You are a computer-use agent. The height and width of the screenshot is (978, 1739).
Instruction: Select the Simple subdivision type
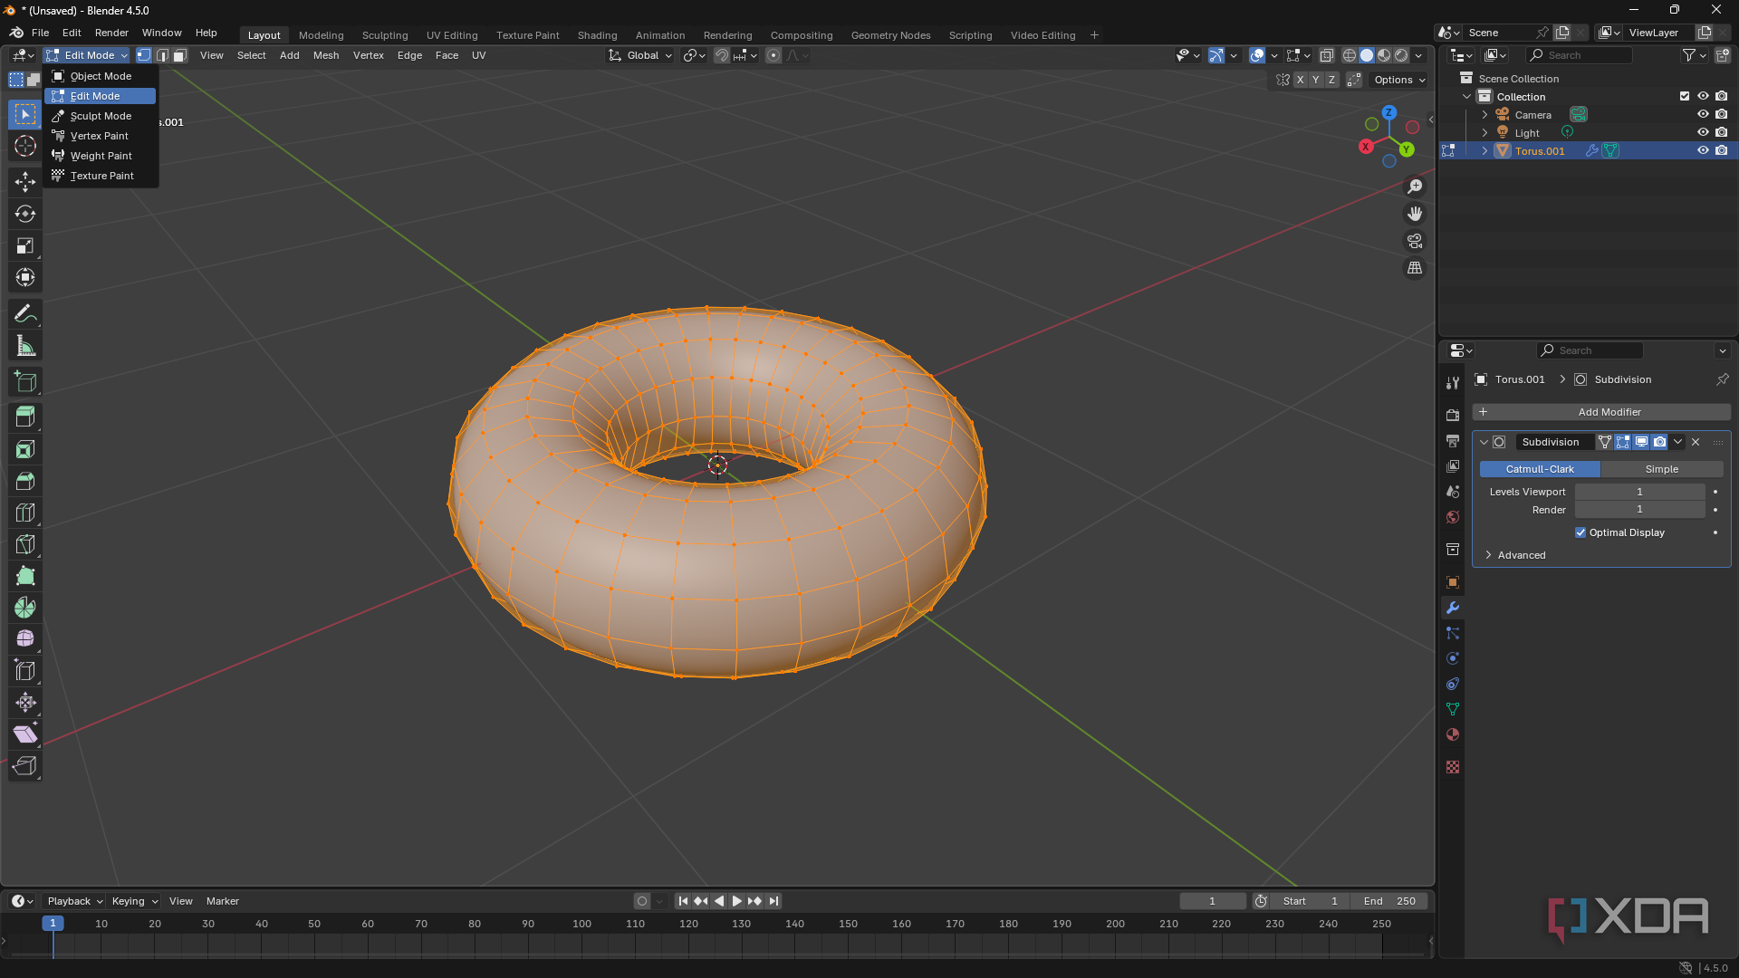[x=1662, y=469]
